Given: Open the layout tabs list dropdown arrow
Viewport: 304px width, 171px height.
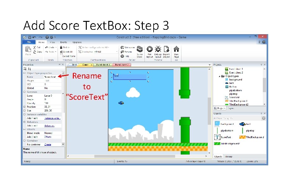Looking at the screenshot, I should [210, 65].
